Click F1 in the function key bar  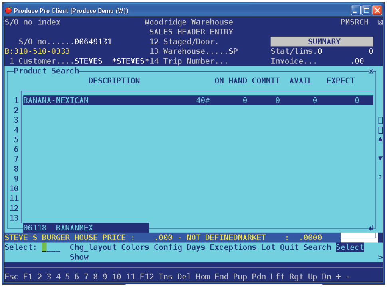click(28, 277)
